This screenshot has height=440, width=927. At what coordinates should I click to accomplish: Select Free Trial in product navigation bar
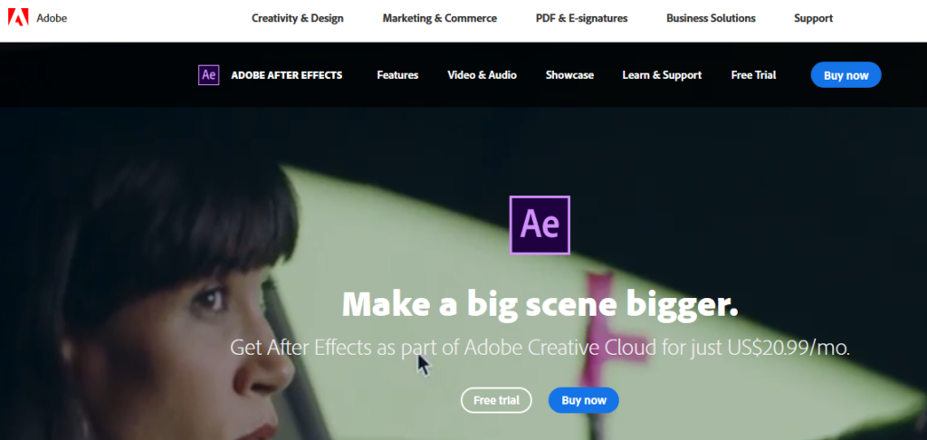click(754, 75)
